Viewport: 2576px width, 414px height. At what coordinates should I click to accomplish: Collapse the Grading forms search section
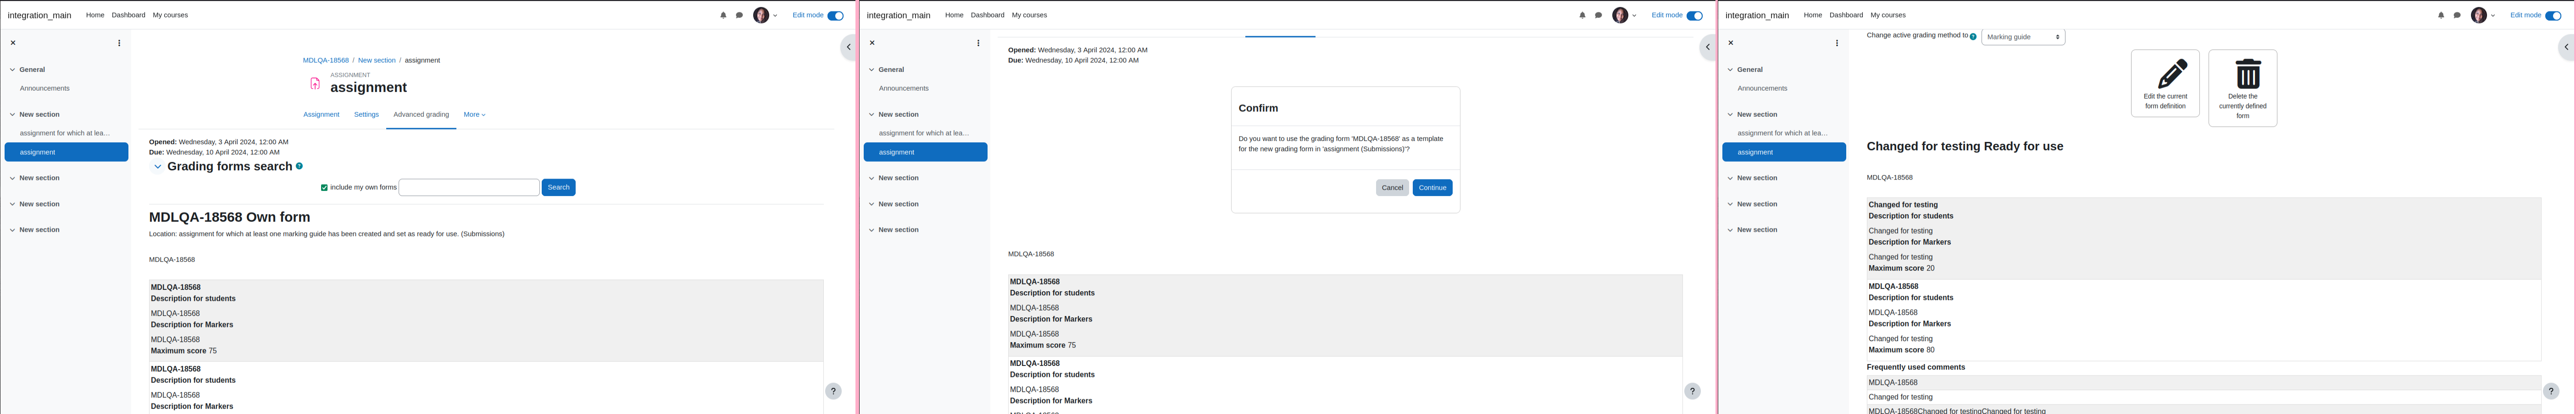(158, 167)
